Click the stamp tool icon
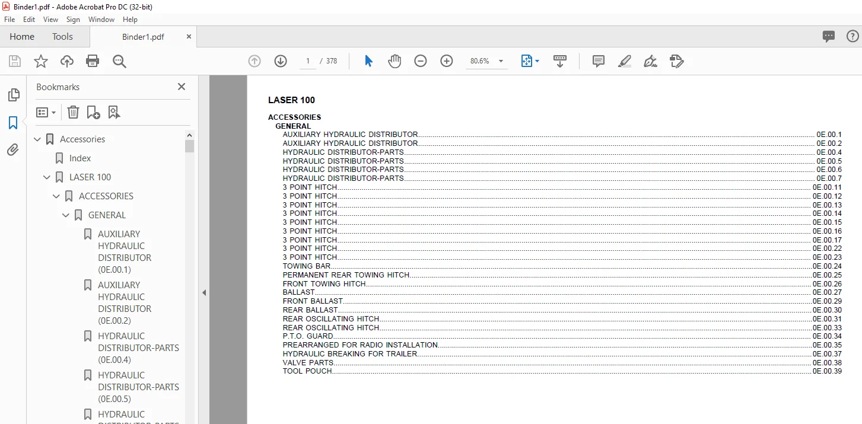This screenshot has height=424, width=862. [x=676, y=61]
